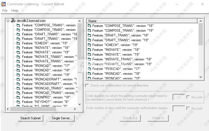Click tree panel scroll down arrow

pyautogui.click(x=79, y=104)
